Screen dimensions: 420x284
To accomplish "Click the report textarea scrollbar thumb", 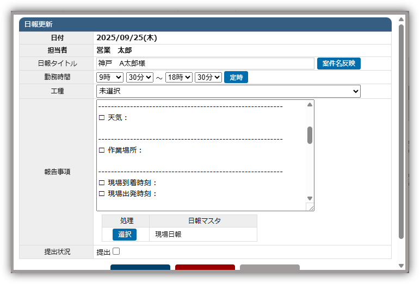I will point(310,135).
